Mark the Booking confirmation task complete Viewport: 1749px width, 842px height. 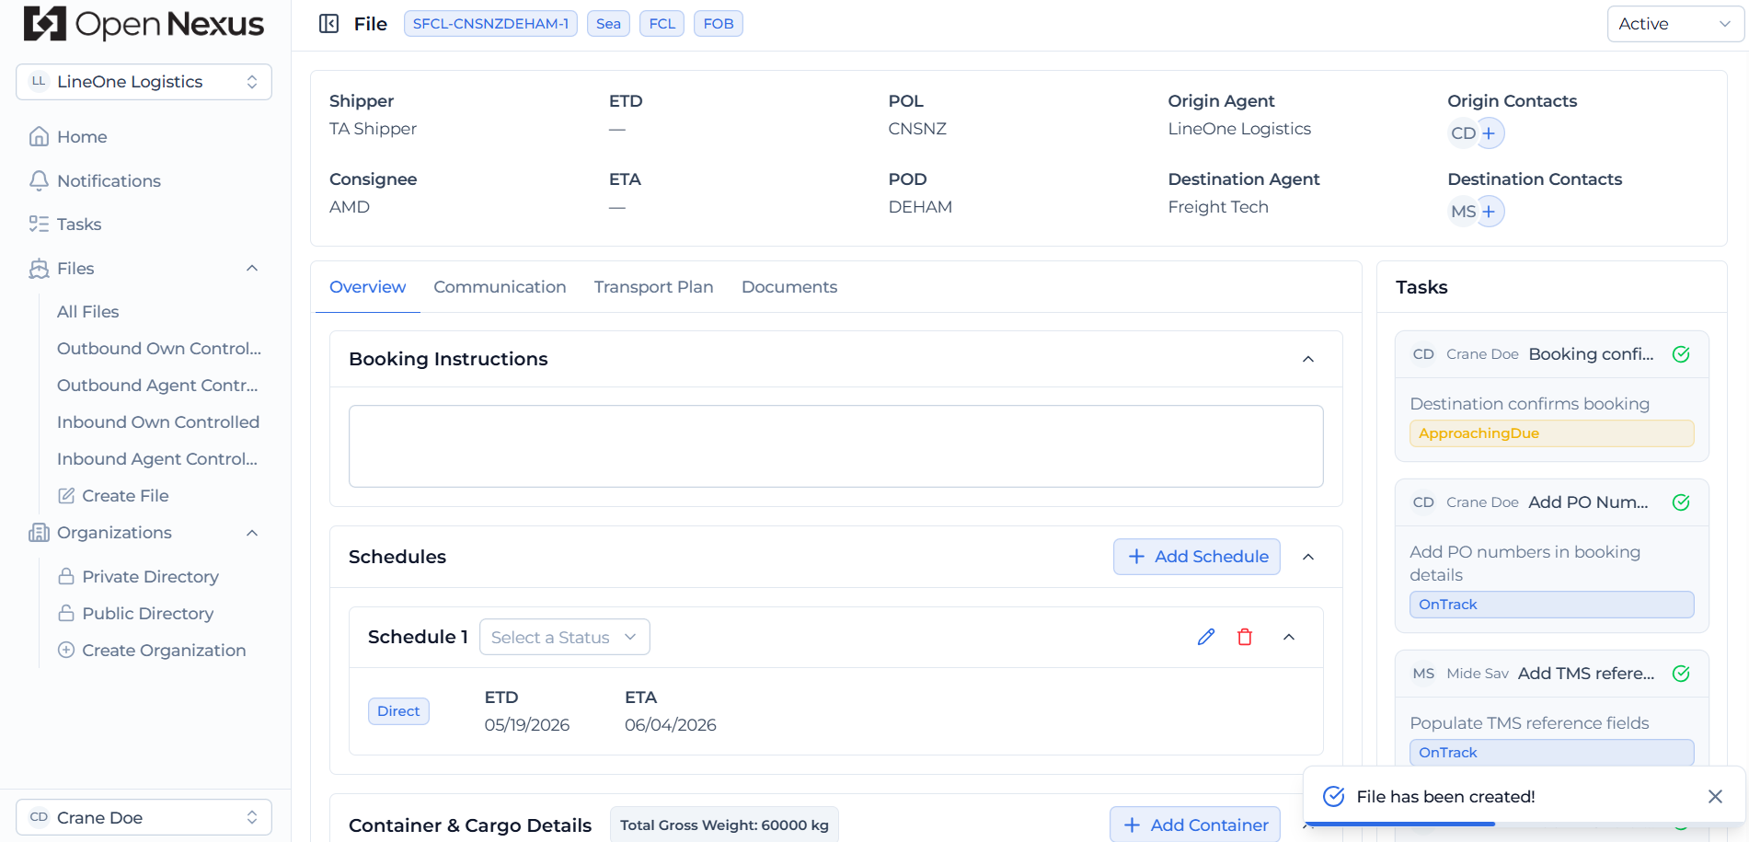(1681, 354)
